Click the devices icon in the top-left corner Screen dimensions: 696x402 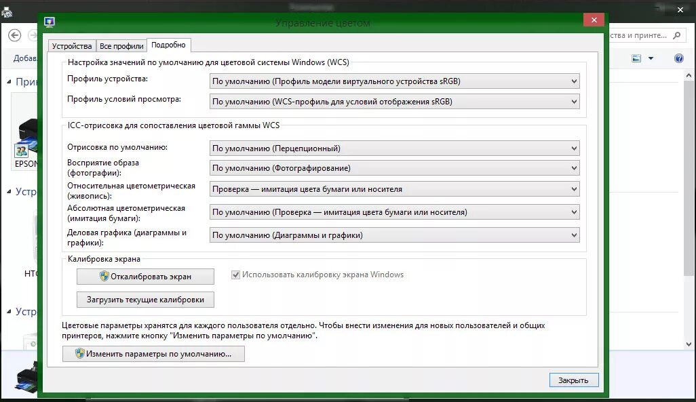(x=7, y=13)
